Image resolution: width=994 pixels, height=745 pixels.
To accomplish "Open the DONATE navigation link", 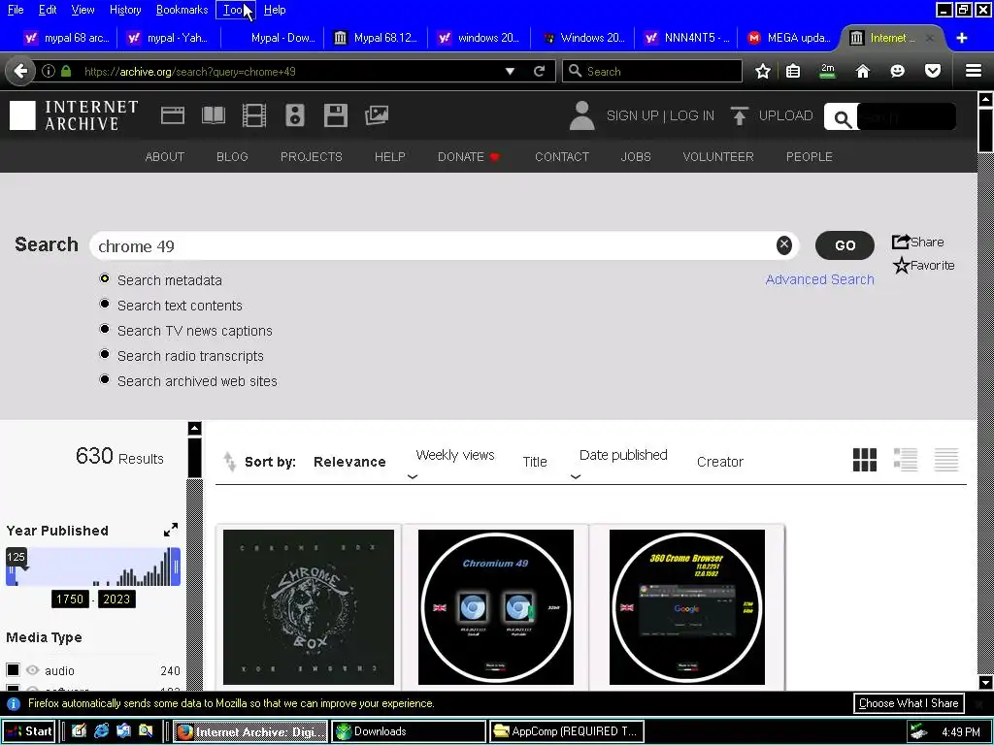I will click(x=469, y=156).
